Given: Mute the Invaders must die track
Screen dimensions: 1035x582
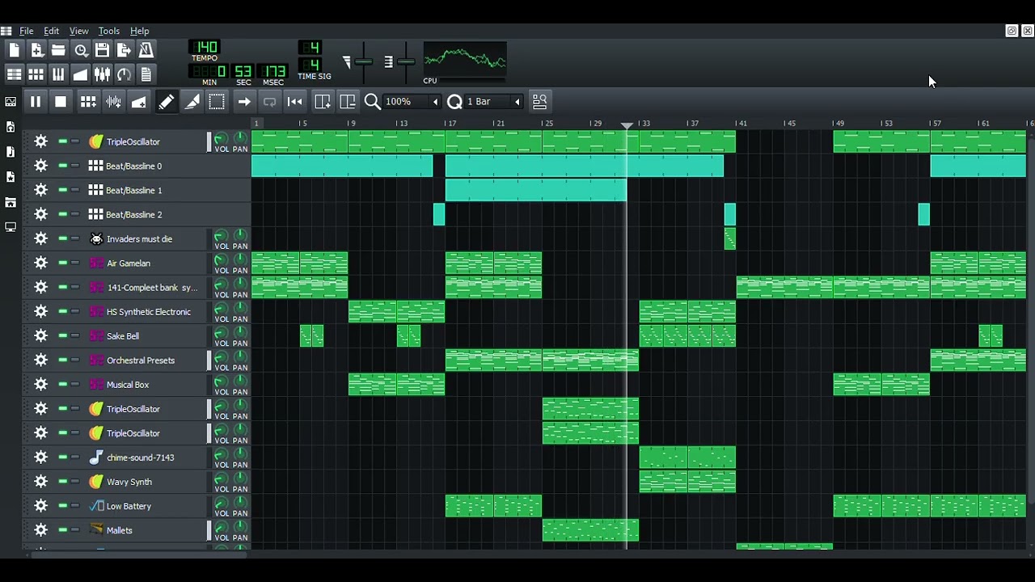Looking at the screenshot, I should pyautogui.click(x=62, y=238).
